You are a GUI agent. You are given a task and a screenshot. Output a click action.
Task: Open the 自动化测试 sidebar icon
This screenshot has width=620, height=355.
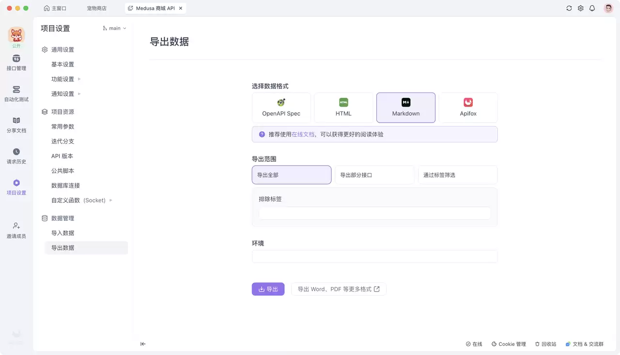click(x=16, y=90)
